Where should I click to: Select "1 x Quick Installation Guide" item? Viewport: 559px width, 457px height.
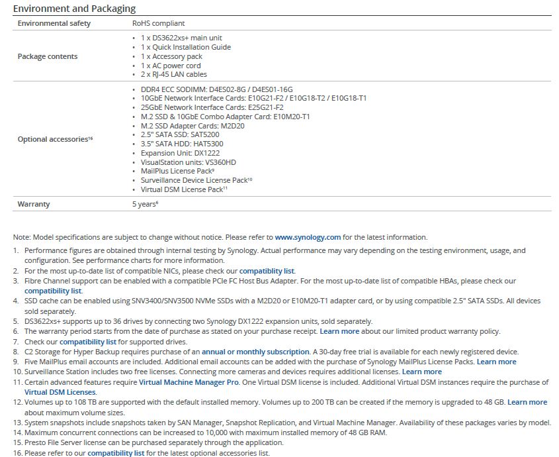[x=186, y=47]
